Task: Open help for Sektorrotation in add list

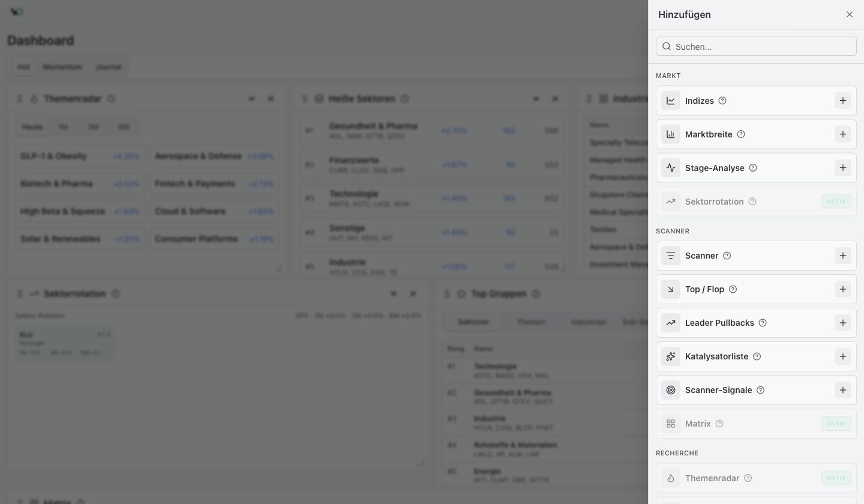Action: (x=752, y=202)
